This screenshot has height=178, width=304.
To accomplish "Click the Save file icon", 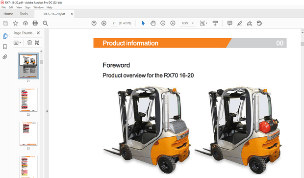I will [5, 23].
